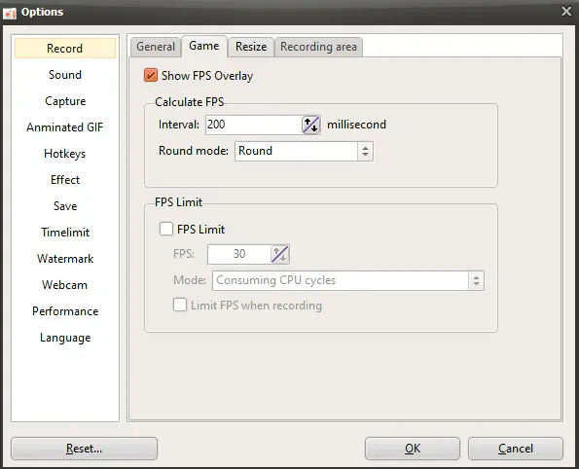Check Limit FPS when recording
The image size is (579, 469).
[x=180, y=305]
